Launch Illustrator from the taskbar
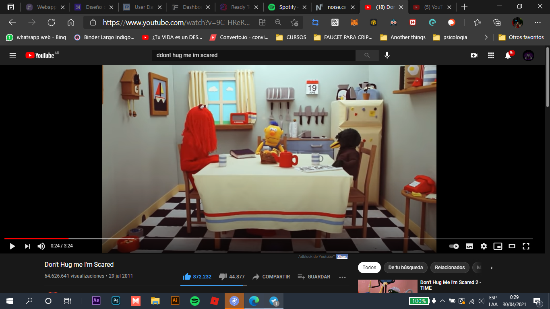The height and width of the screenshot is (309, 550). tap(175, 301)
